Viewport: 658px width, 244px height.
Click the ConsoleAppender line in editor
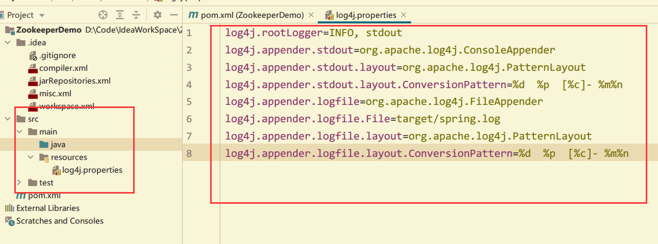tap(390, 50)
